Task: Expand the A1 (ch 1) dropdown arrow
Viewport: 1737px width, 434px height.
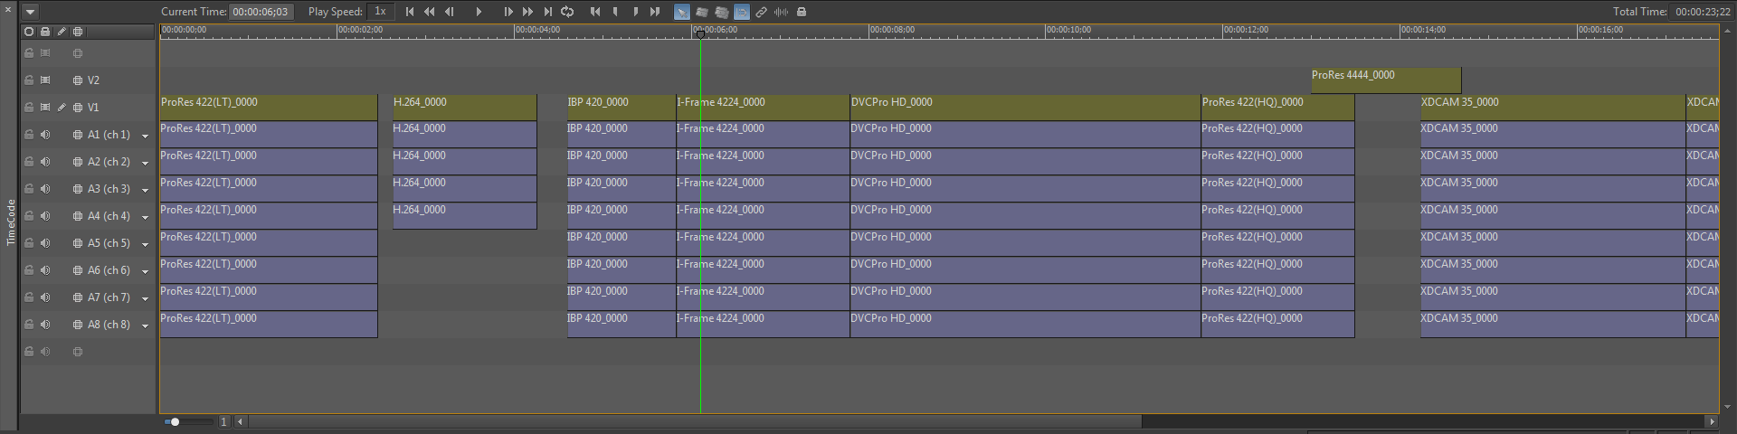Action: click(x=145, y=137)
